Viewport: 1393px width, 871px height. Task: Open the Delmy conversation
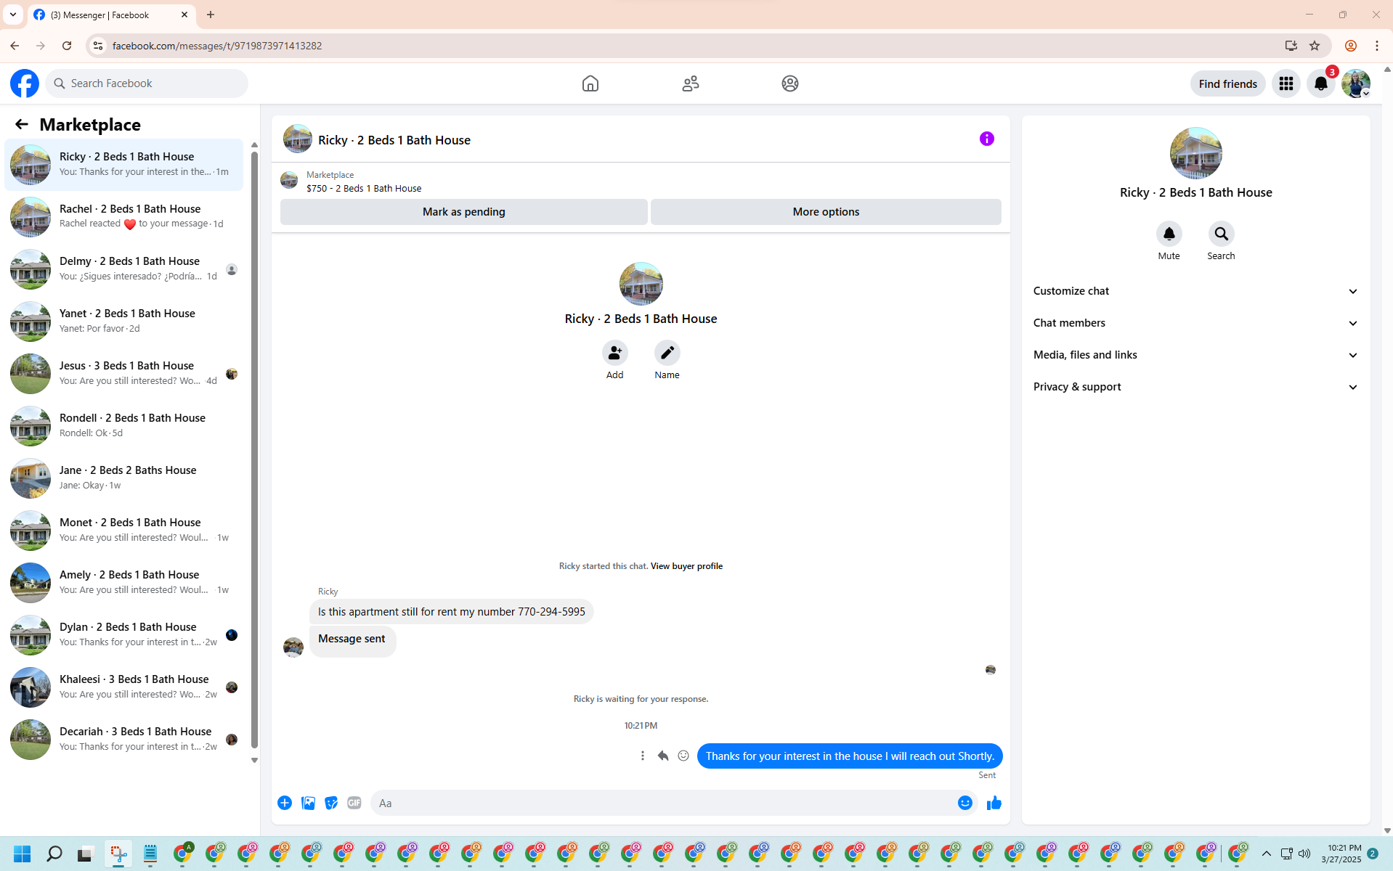pyautogui.click(x=124, y=269)
